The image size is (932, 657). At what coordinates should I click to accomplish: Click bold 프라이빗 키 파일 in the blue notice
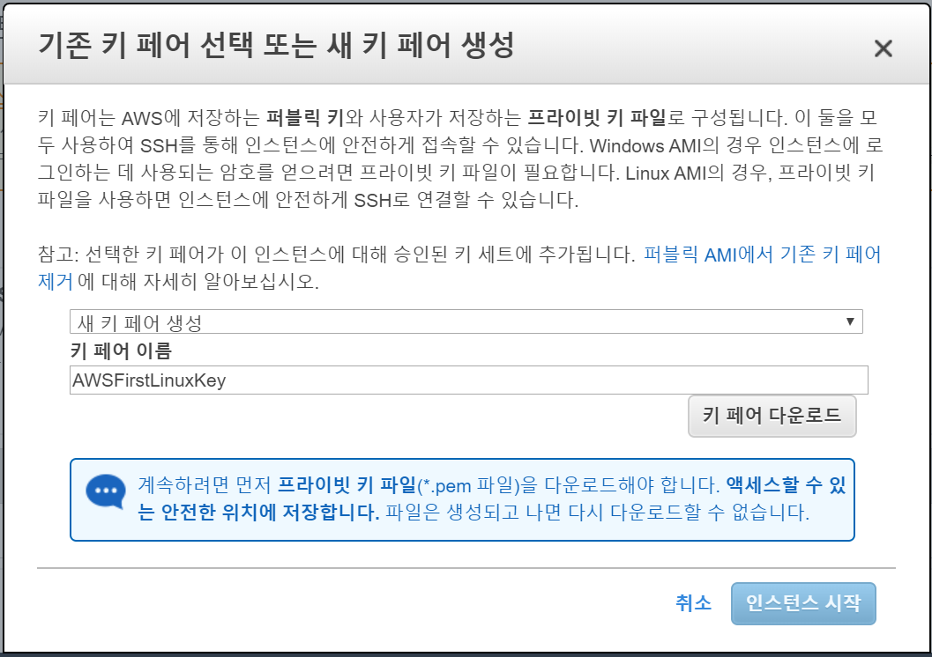click(x=347, y=485)
